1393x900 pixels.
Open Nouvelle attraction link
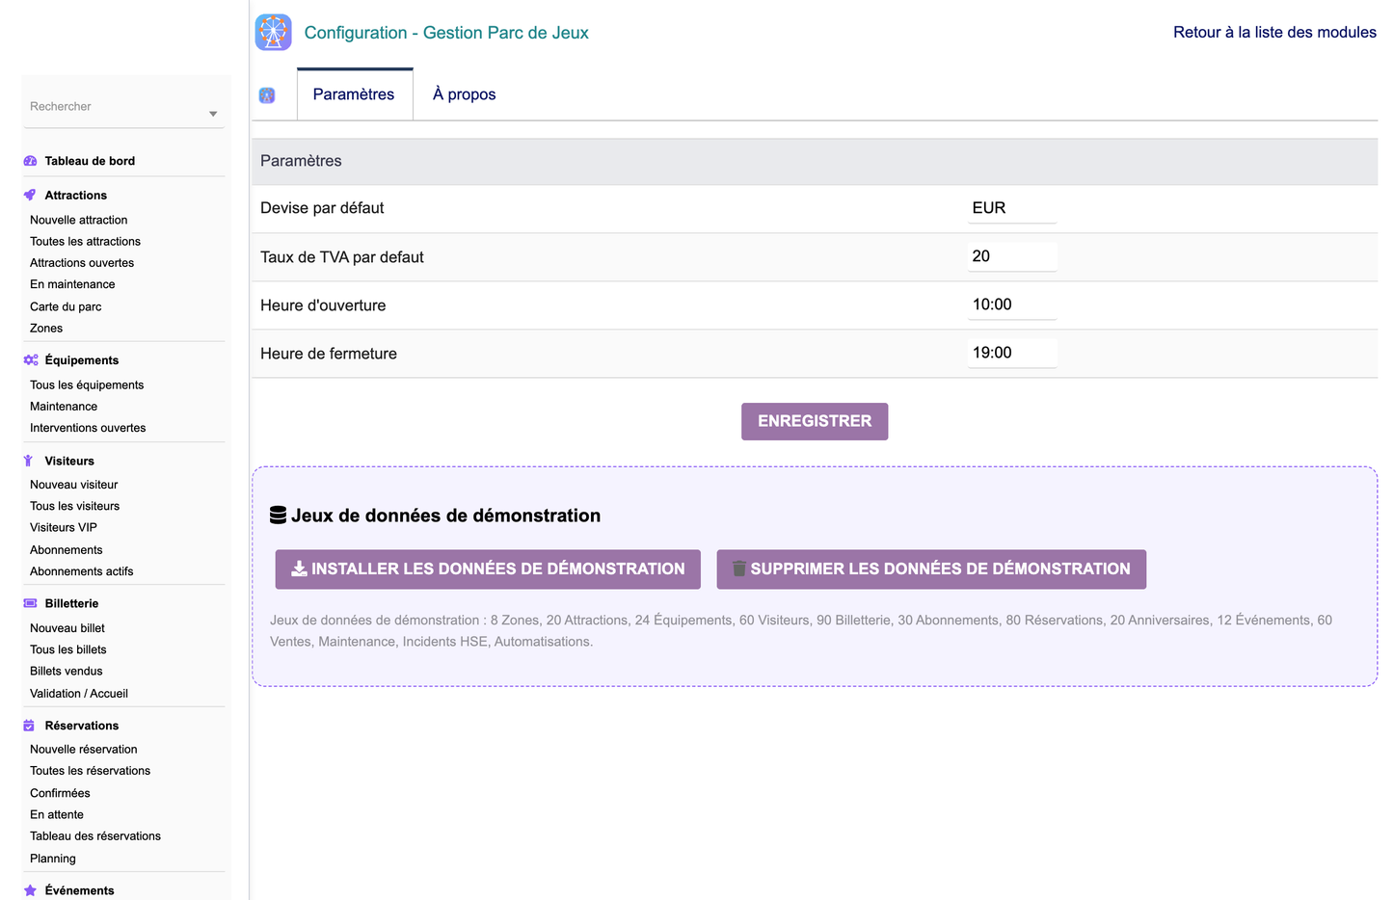pyautogui.click(x=78, y=220)
